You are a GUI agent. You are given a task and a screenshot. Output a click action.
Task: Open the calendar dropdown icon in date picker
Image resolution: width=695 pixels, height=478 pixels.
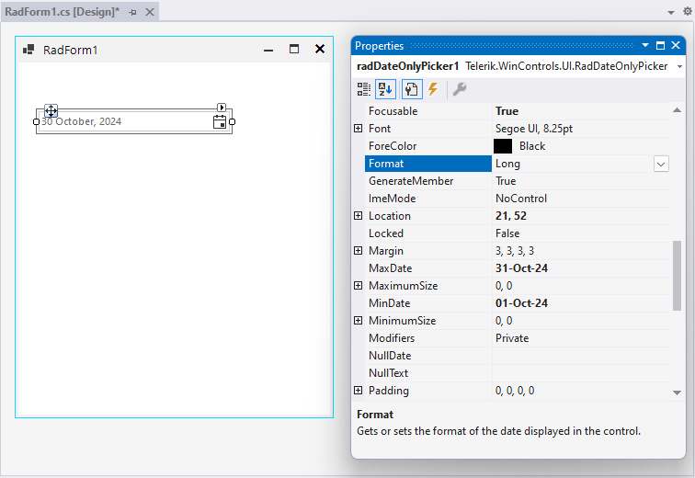[220, 122]
